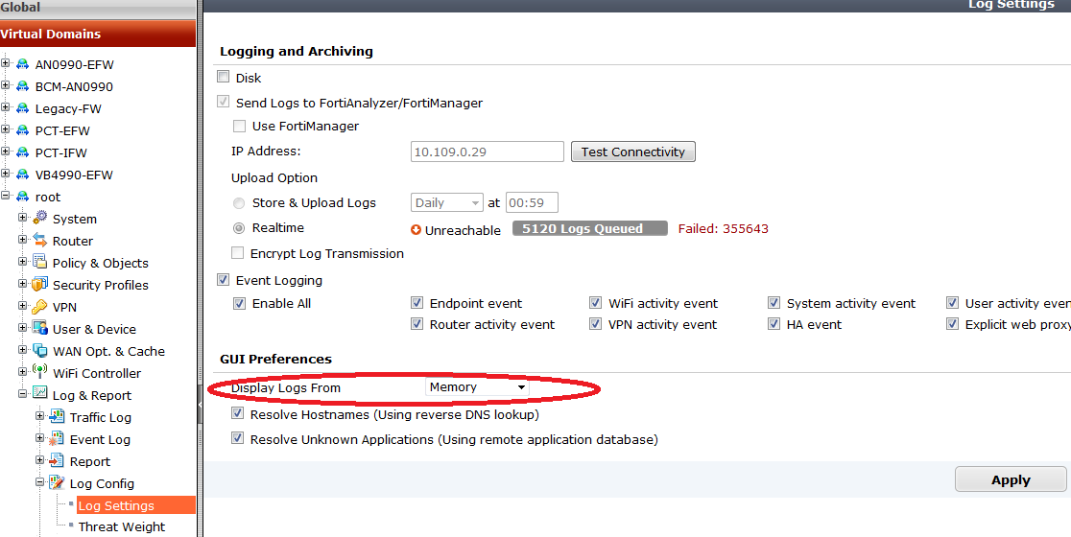Screen dimensions: 1071x537
Task: Click the Security Profiles shield icon
Action: tap(40, 285)
